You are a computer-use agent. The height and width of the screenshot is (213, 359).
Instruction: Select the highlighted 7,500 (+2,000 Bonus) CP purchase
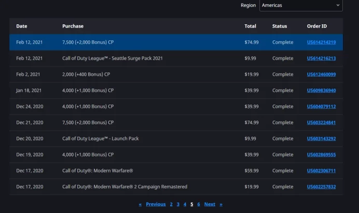(x=88, y=42)
